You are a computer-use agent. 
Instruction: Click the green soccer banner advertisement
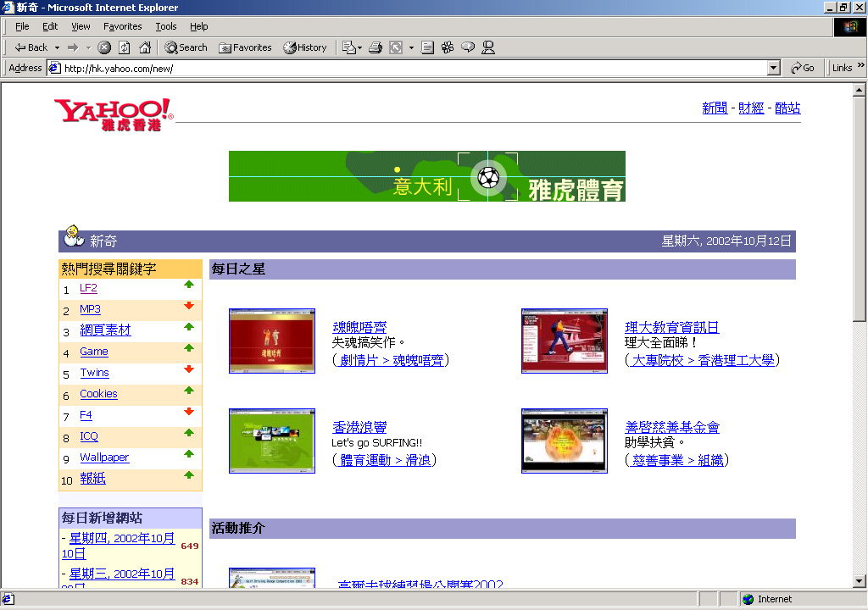coord(426,176)
